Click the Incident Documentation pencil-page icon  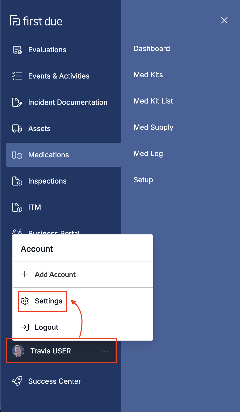[17, 102]
